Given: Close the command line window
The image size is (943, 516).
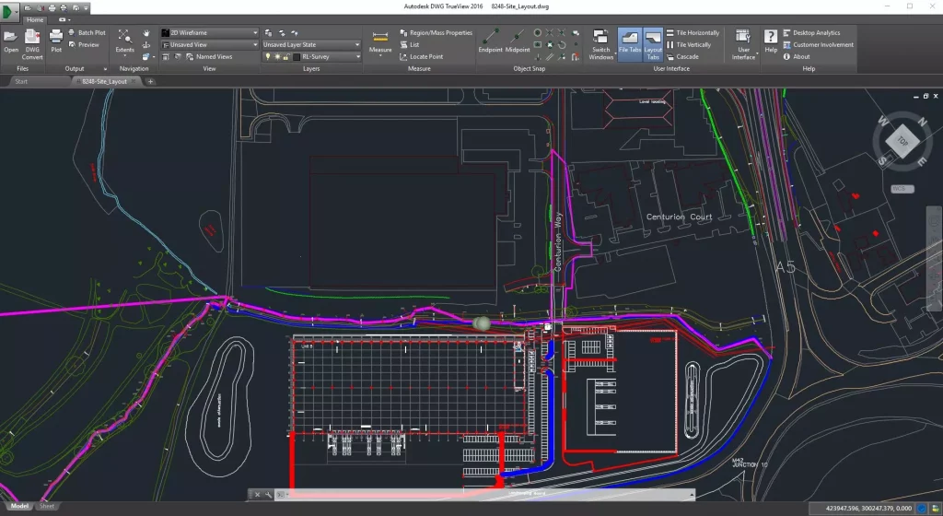Looking at the screenshot, I should tap(258, 495).
